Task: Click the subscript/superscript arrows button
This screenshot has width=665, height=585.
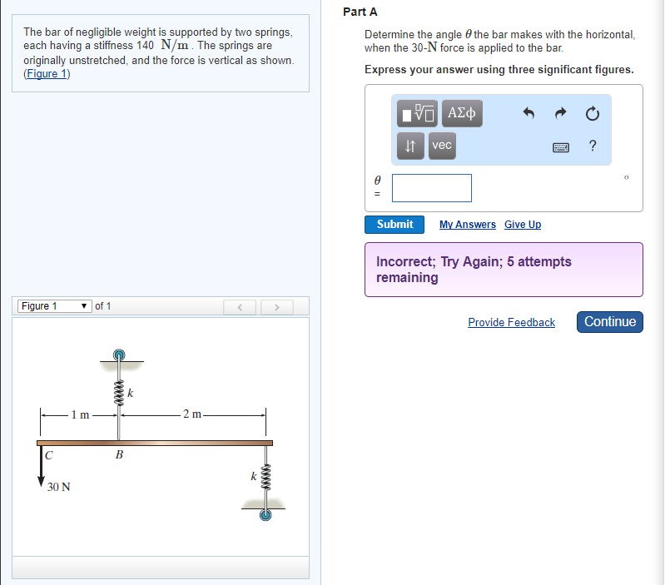Action: (410, 146)
